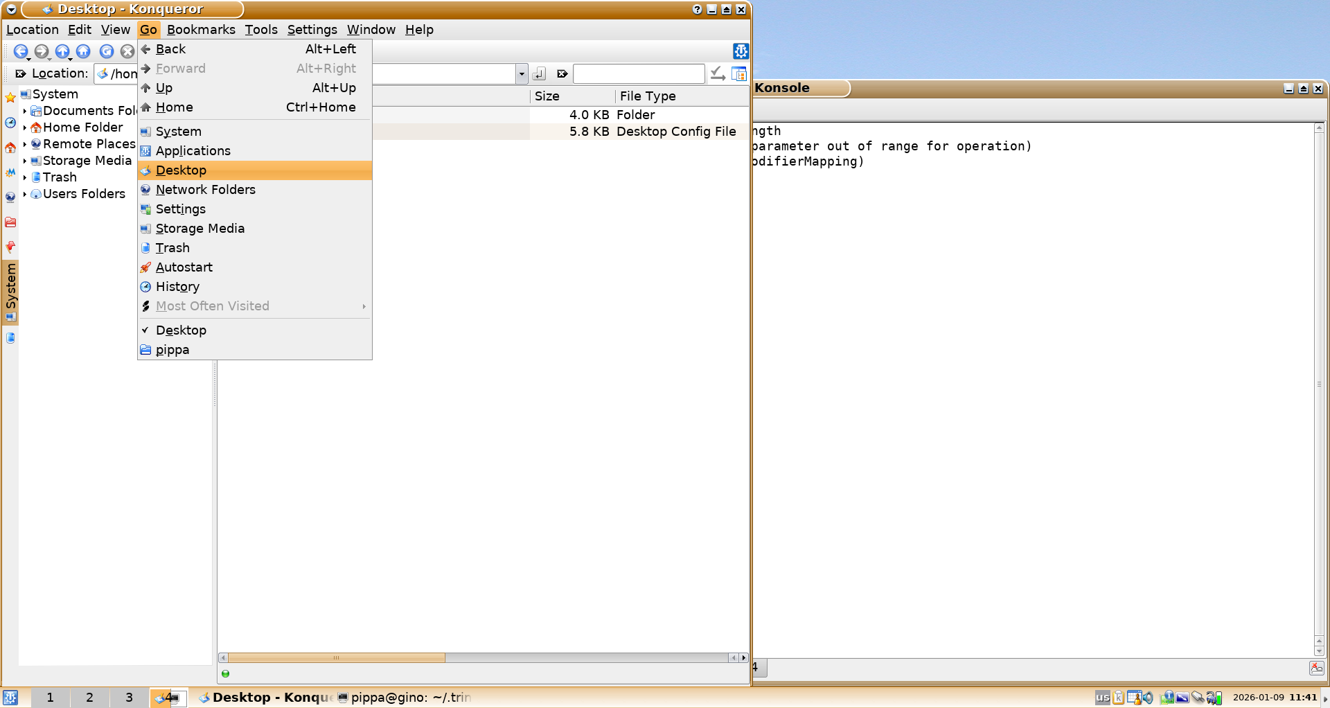Choose Network Folders from Go menu

[x=205, y=190]
